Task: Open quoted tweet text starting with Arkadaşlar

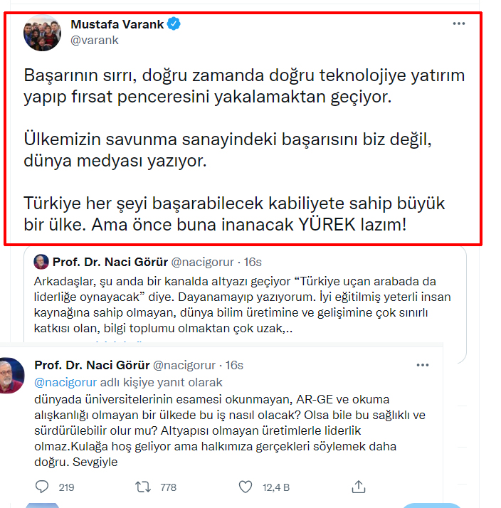Action: (243, 305)
